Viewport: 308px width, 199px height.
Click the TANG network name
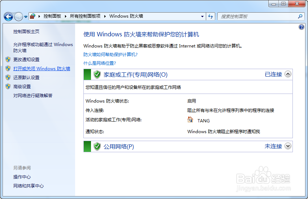tap(204, 121)
